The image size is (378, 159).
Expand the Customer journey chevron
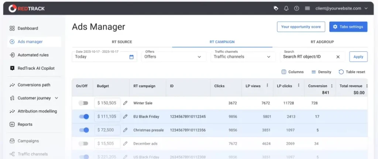click(x=56, y=98)
